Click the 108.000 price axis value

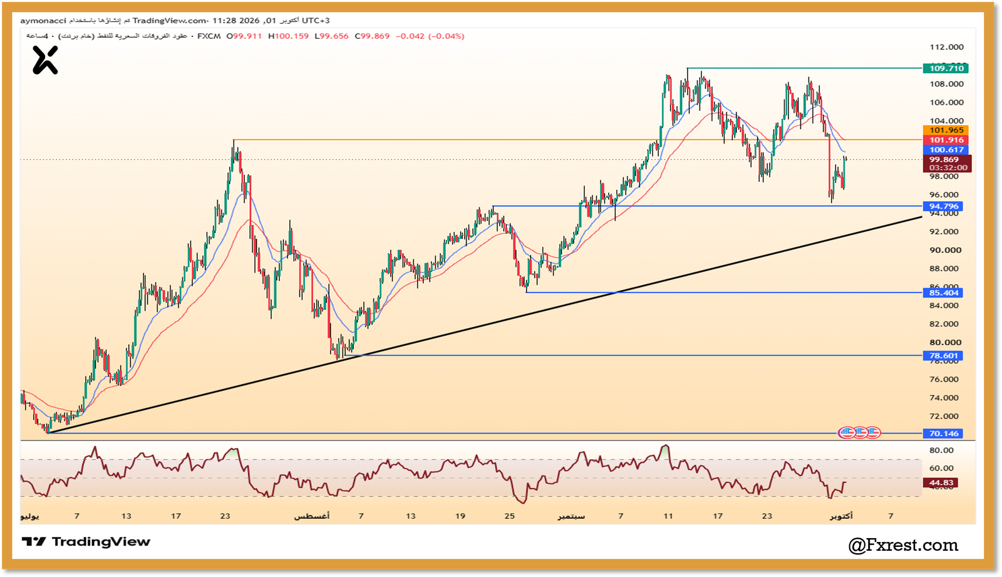[946, 84]
